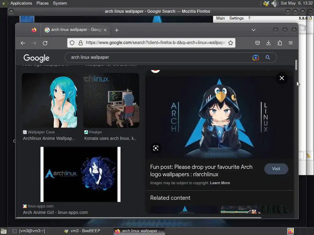Open the Konata uses arch linux thumbnail
The height and width of the screenshot is (235, 314).
(x=111, y=100)
